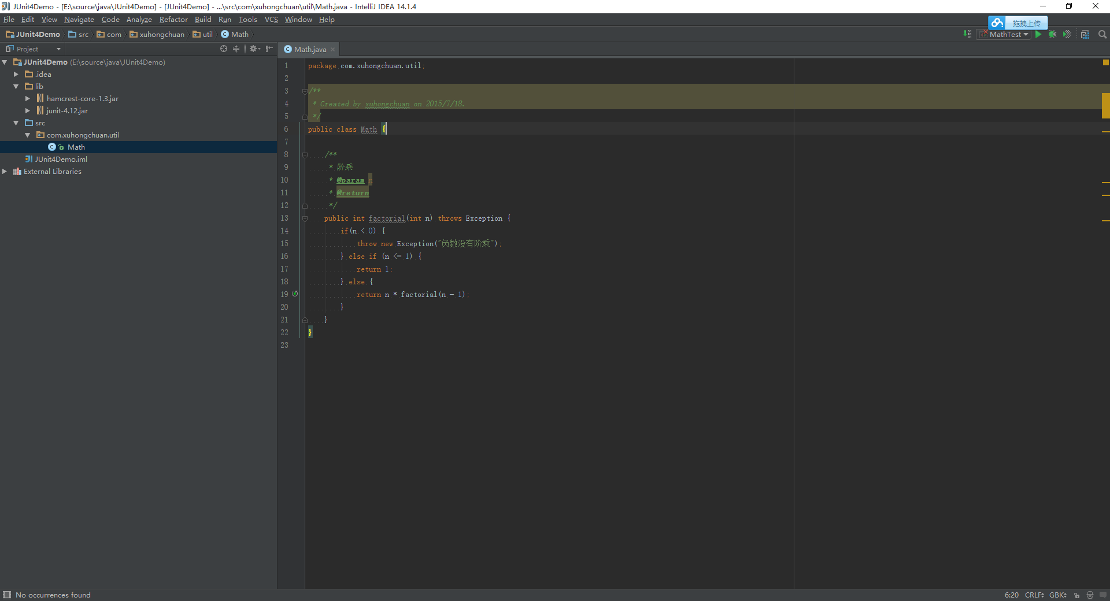Open the Project view selector dropdown
Viewport: 1110px width, 601px height.
[x=33, y=49]
